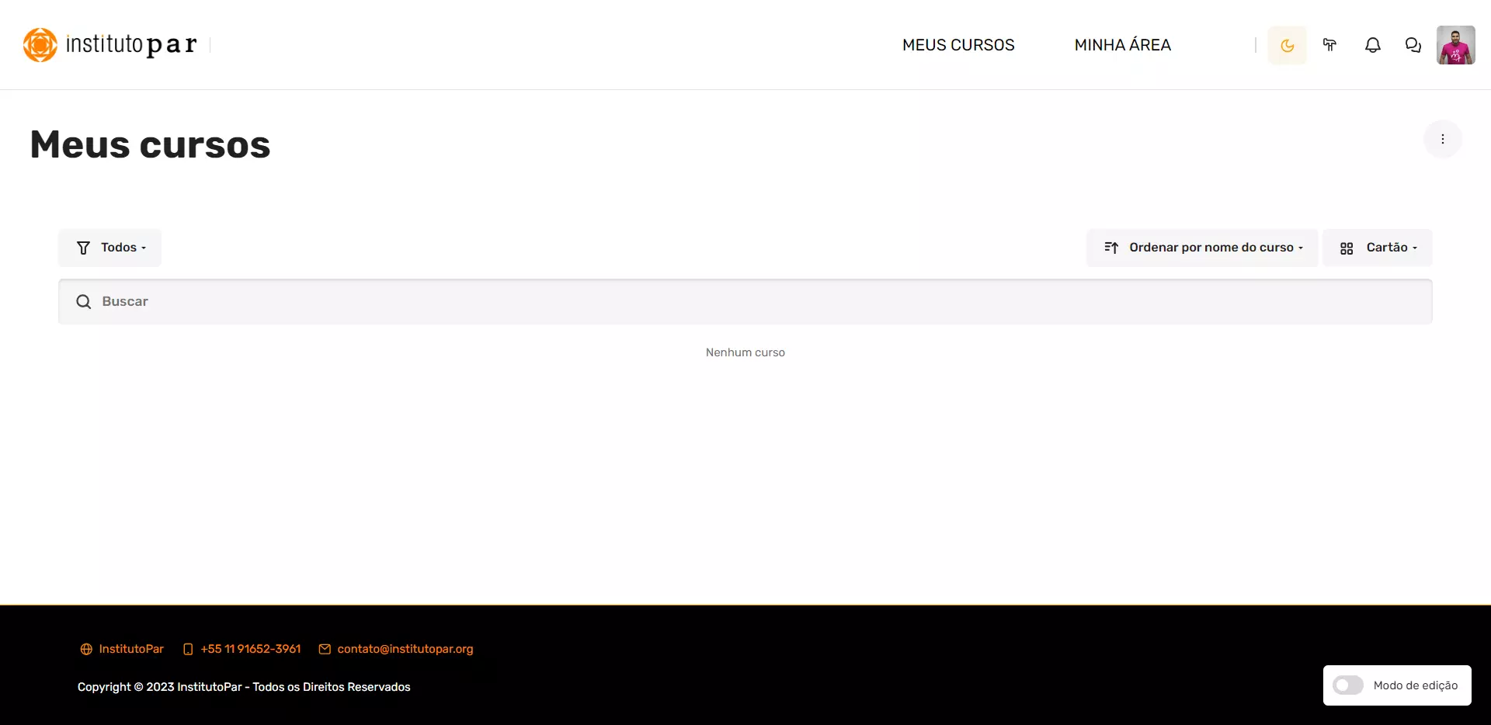Click the InstitutoPar logo
1491x725 pixels.
pyautogui.click(x=109, y=44)
